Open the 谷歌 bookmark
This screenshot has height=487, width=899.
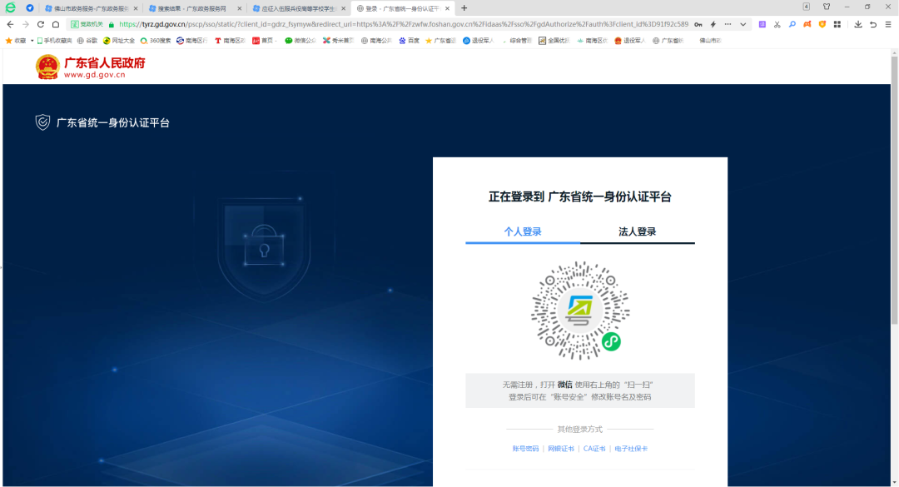pos(87,41)
